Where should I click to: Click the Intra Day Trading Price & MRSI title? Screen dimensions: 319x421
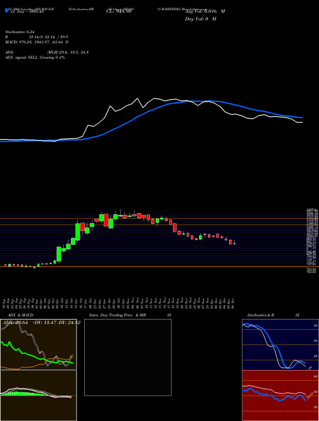pyautogui.click(x=130, y=315)
